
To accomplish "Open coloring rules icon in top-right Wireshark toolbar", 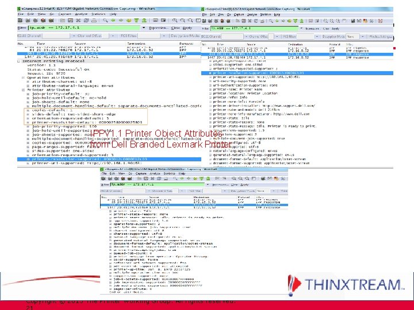I will 366,21.
